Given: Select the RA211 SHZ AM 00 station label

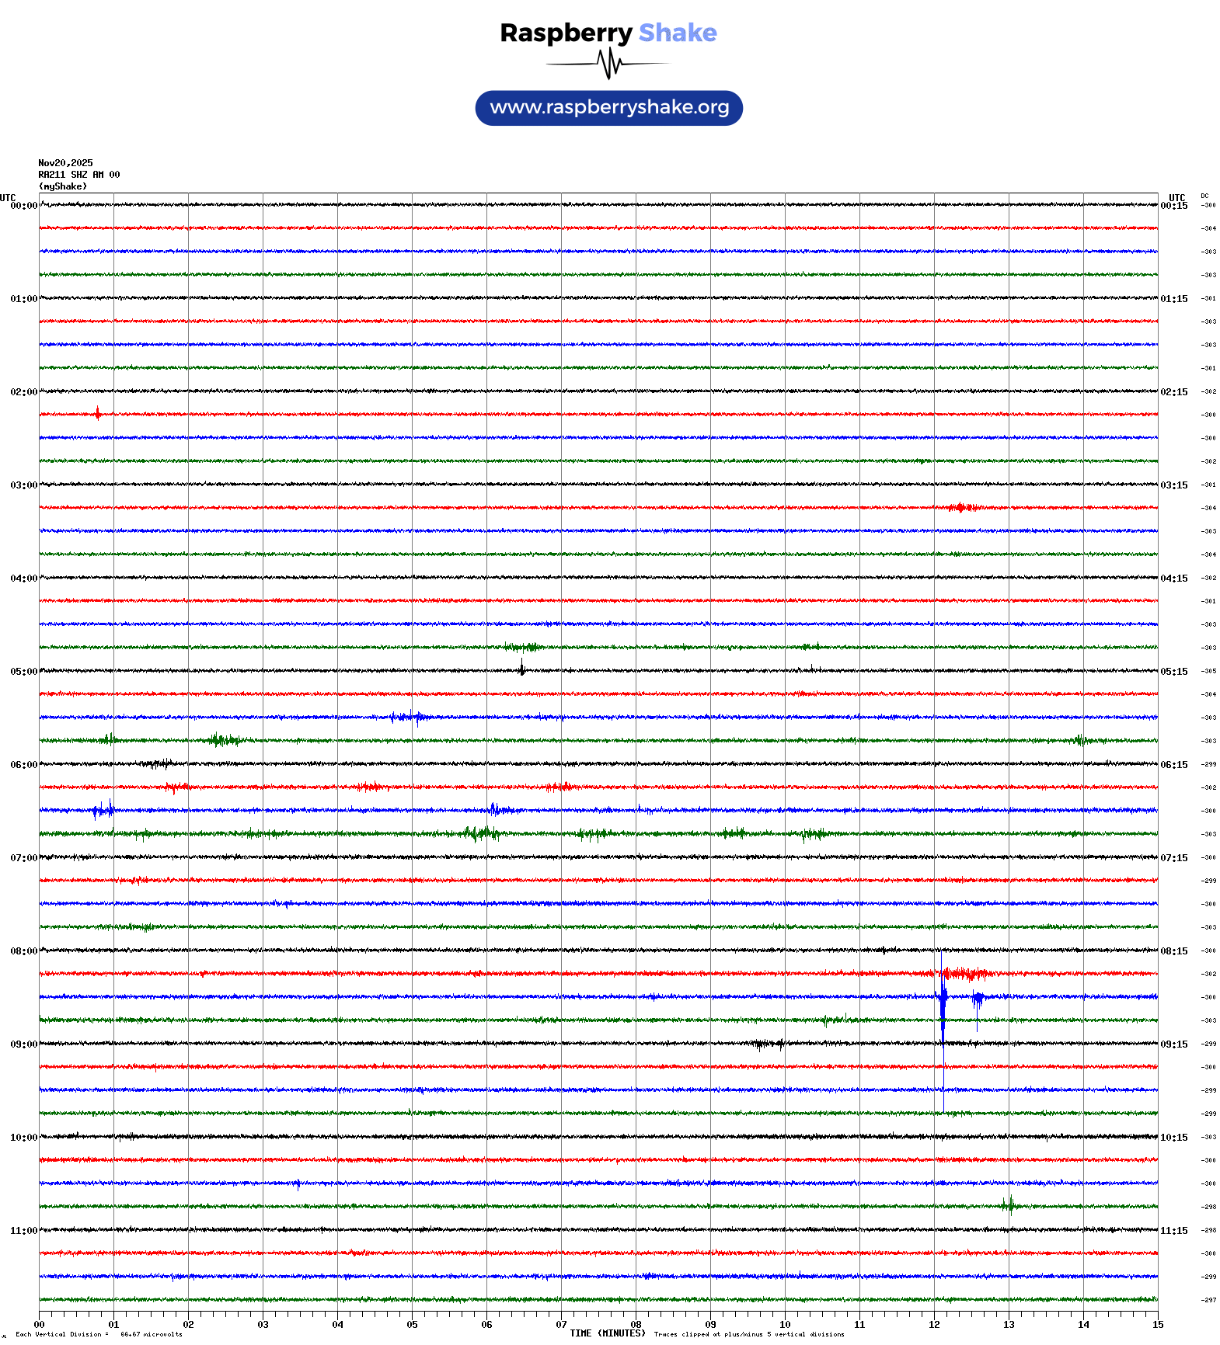Looking at the screenshot, I should click(x=78, y=175).
